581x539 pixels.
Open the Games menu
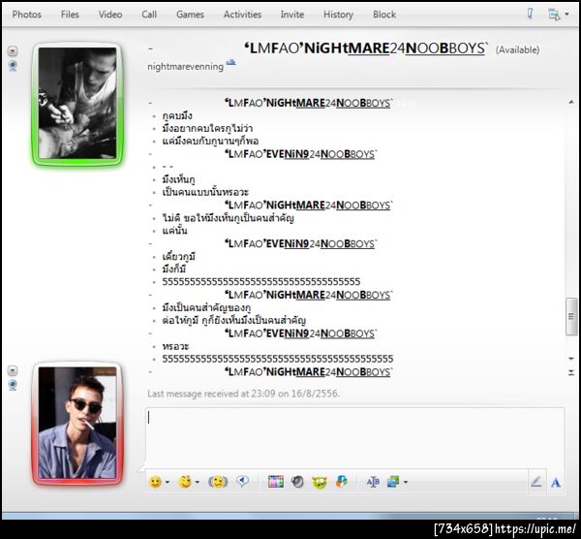tap(190, 15)
